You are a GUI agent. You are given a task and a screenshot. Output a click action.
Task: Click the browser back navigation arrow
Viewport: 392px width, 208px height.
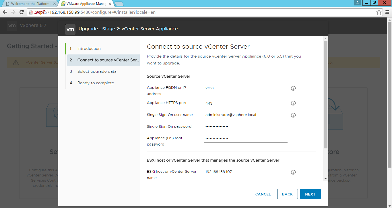pyautogui.click(x=5, y=12)
